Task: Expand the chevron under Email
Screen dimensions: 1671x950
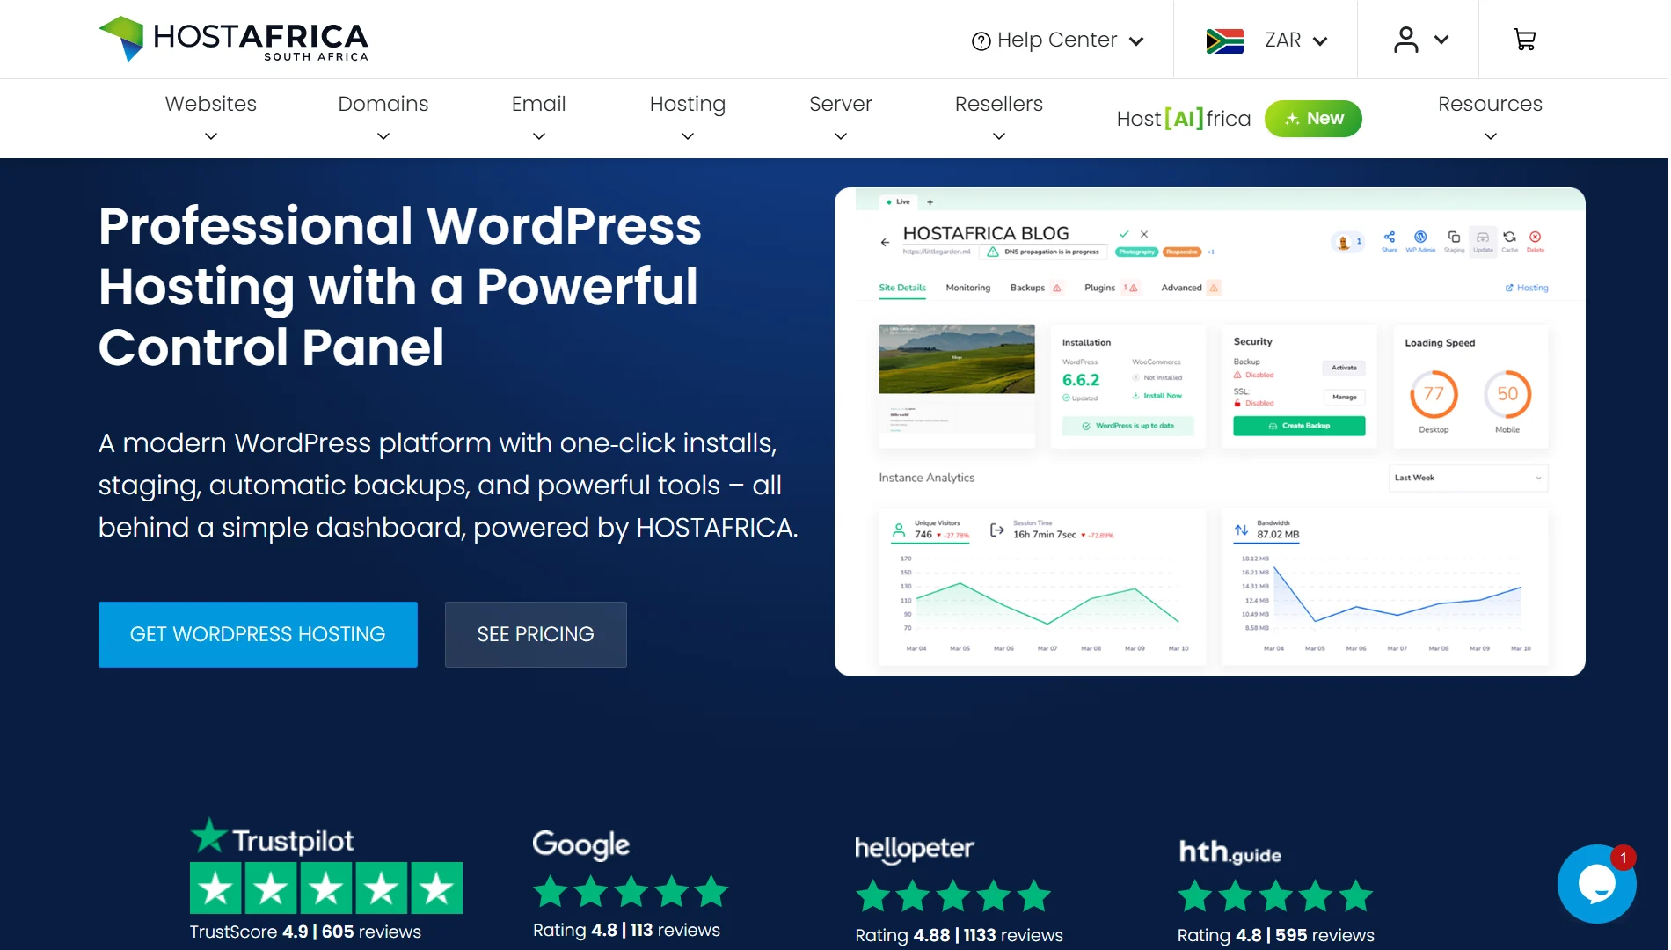Action: click(539, 136)
